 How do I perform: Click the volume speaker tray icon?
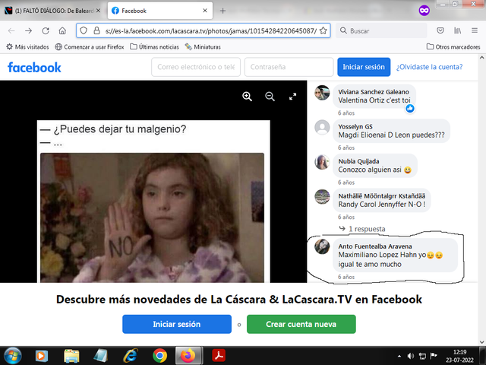411,356
